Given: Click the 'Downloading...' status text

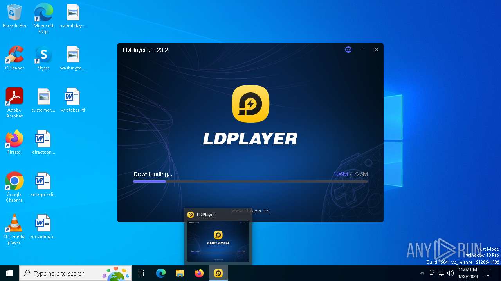Looking at the screenshot, I should point(153,174).
